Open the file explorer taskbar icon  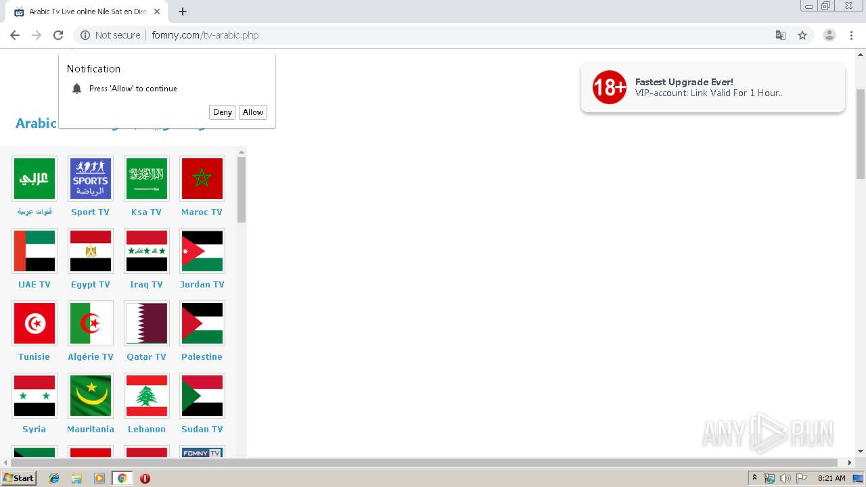tap(76, 478)
